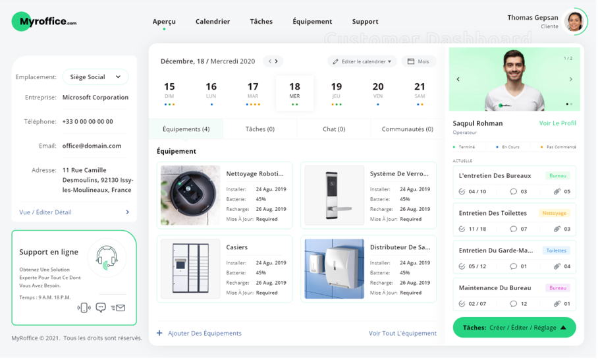598x360 pixels.
Task: Click comment icon in Entretien Du Garde-Ma task
Action: coord(513,267)
